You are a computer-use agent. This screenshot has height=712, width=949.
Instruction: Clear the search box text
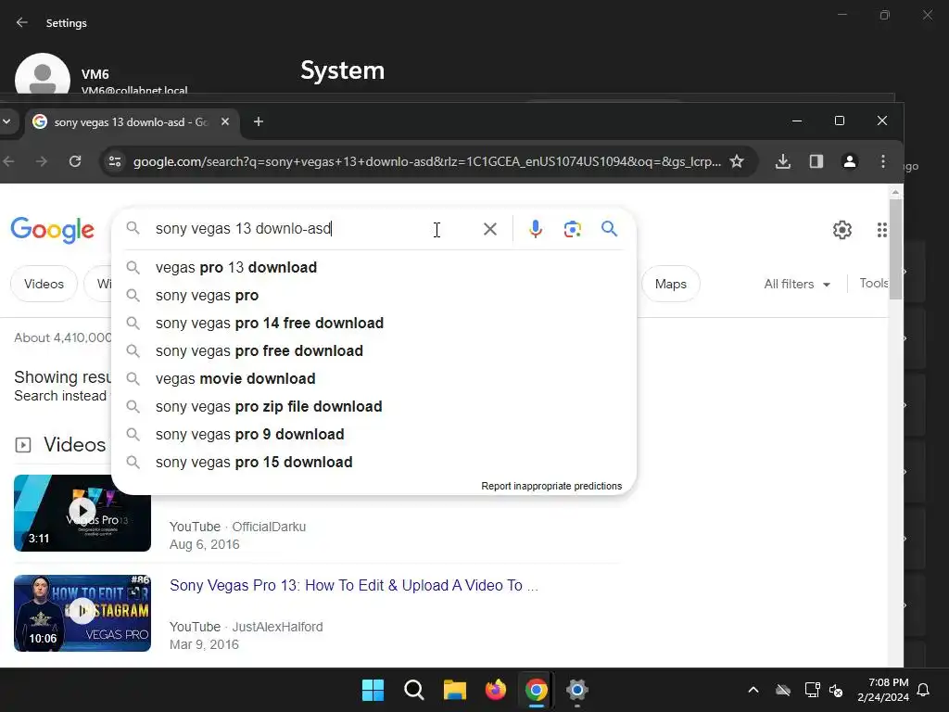pyautogui.click(x=490, y=229)
